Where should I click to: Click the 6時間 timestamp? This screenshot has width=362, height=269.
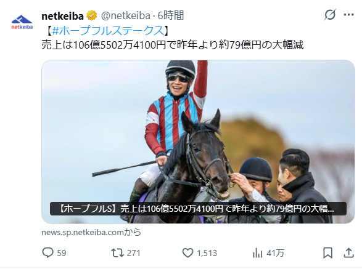tap(171, 15)
